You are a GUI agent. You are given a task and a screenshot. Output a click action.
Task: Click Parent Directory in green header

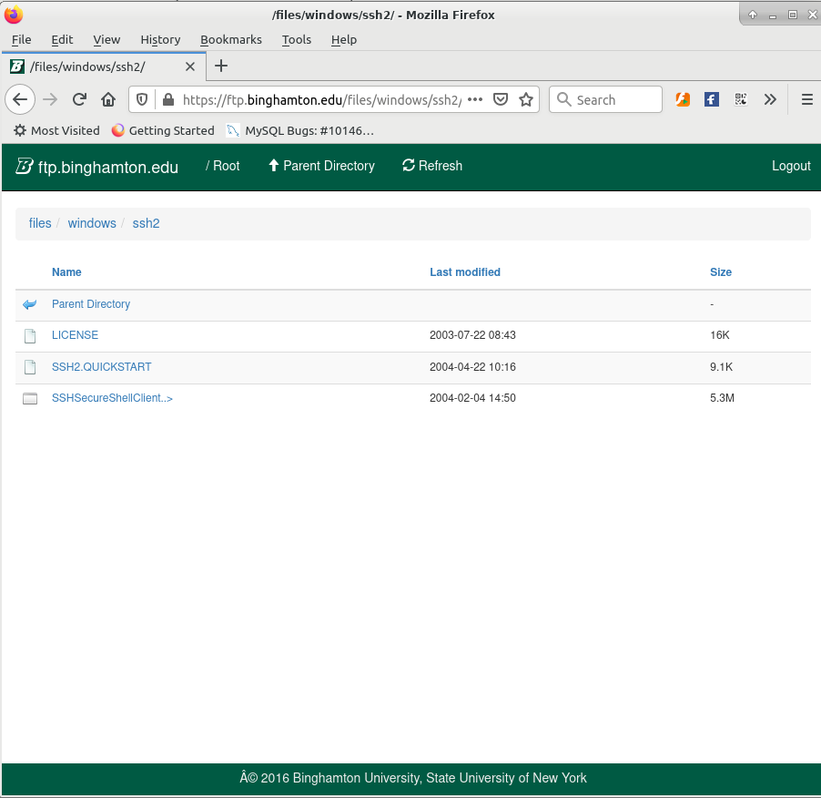[x=321, y=166]
